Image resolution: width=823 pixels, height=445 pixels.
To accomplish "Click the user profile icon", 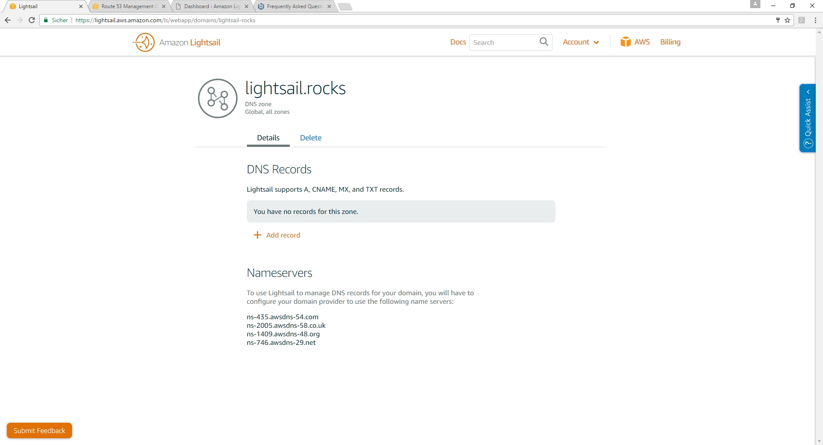I will [x=755, y=4].
